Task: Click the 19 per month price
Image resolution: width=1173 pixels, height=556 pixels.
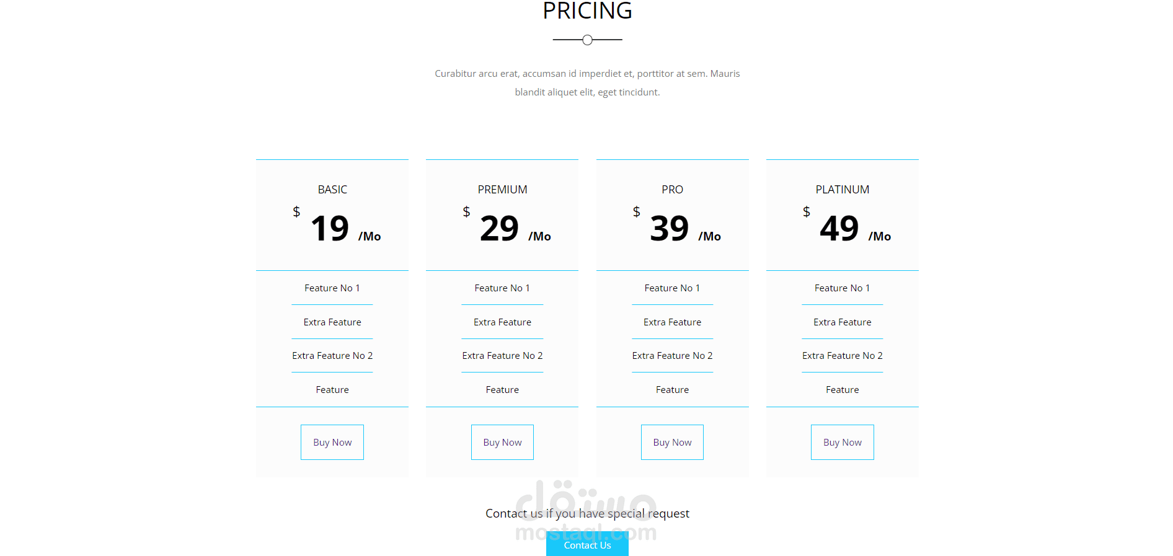Action: coord(330,229)
